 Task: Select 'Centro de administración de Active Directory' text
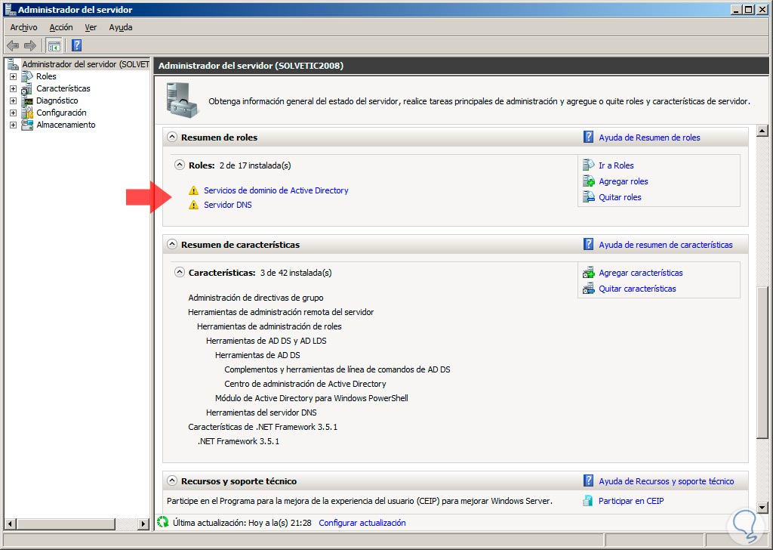click(305, 384)
